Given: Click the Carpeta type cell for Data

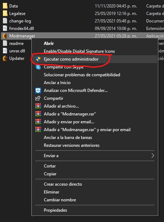Looking at the screenshot, I should point(155,6).
